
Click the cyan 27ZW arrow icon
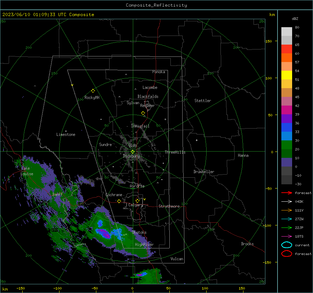tap(287, 219)
